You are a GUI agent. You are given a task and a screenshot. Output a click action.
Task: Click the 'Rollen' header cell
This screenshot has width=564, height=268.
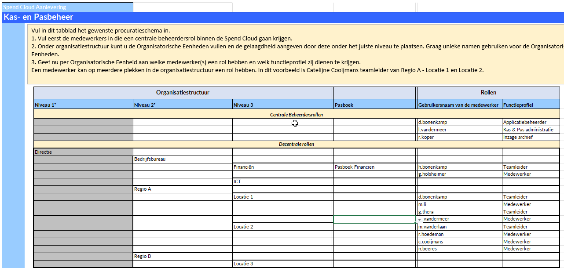pos(488,93)
